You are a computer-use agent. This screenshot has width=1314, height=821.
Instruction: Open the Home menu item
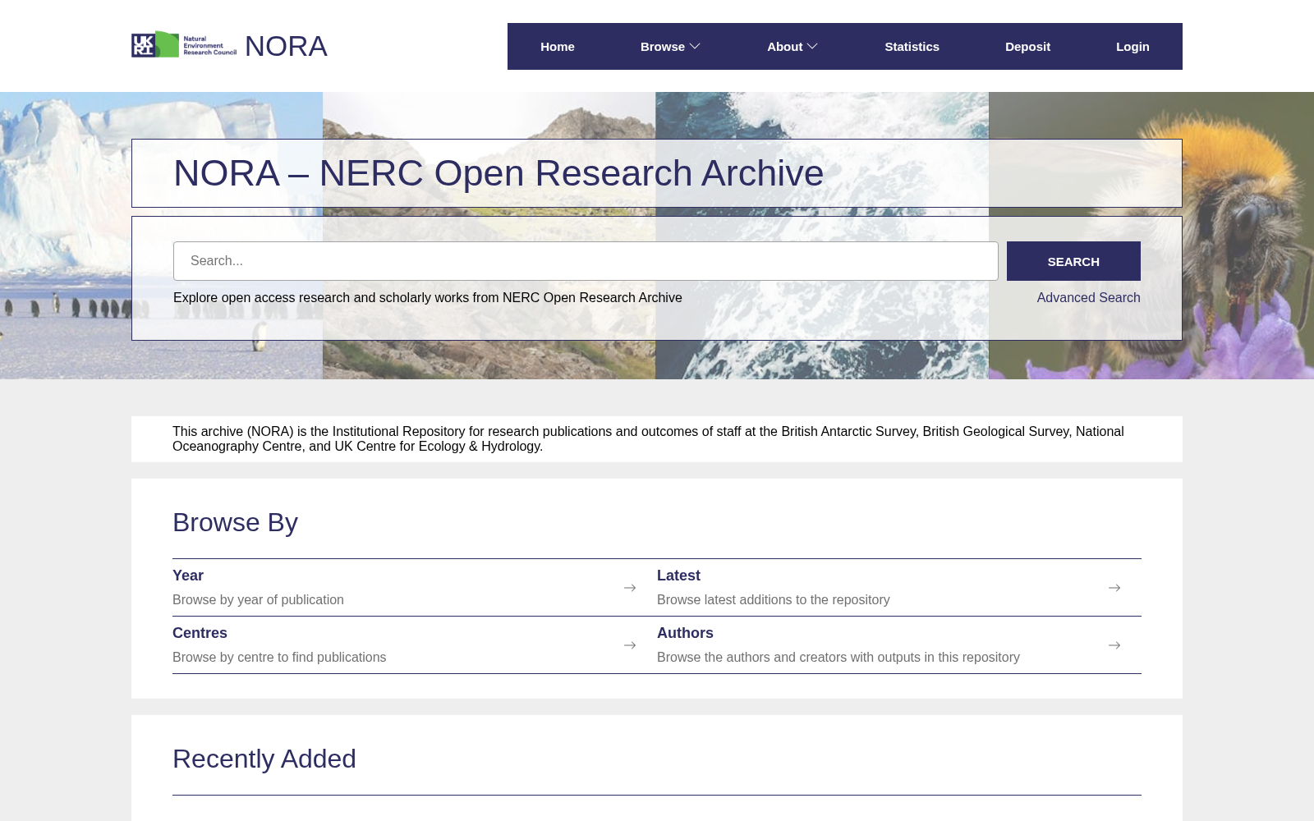[x=558, y=47]
